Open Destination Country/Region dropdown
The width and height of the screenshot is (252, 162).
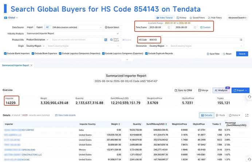pos(158,46)
